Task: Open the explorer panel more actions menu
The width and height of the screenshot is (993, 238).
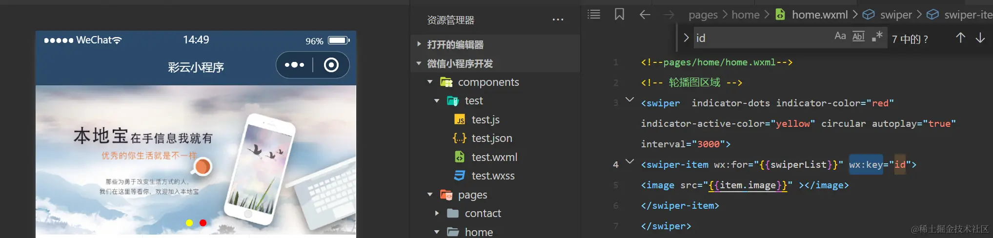Action: coord(558,20)
